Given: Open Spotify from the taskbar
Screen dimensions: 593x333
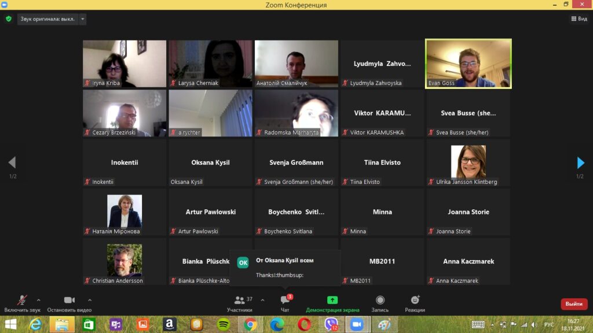Looking at the screenshot, I should 223,325.
